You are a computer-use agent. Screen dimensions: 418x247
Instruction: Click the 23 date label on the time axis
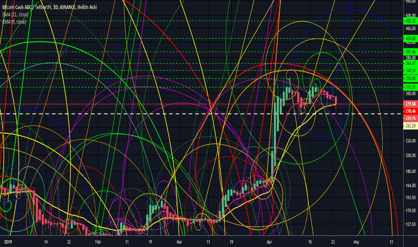point(333,242)
